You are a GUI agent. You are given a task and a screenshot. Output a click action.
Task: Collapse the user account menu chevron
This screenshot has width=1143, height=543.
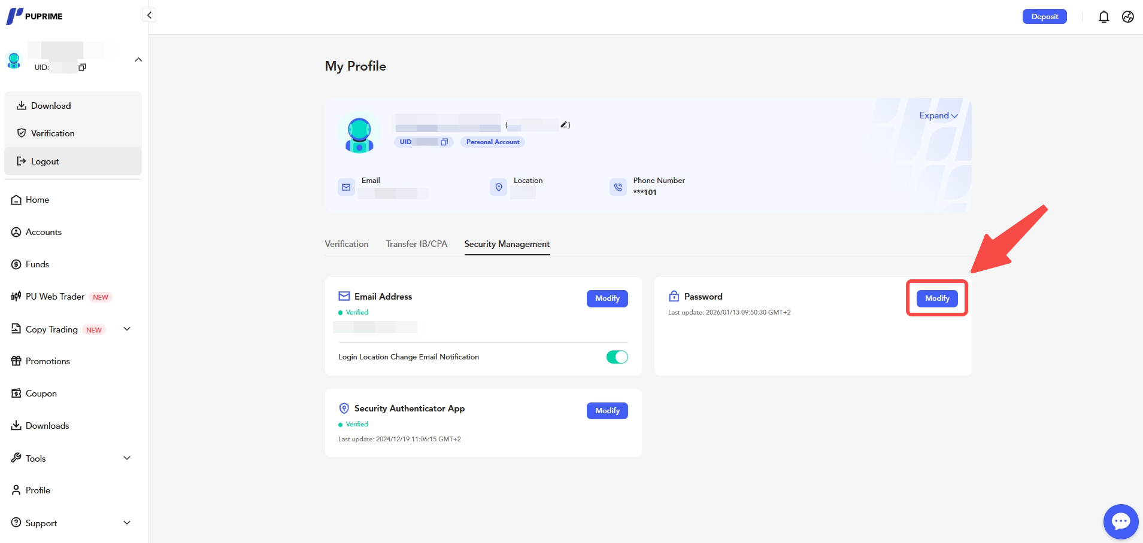coord(138,60)
